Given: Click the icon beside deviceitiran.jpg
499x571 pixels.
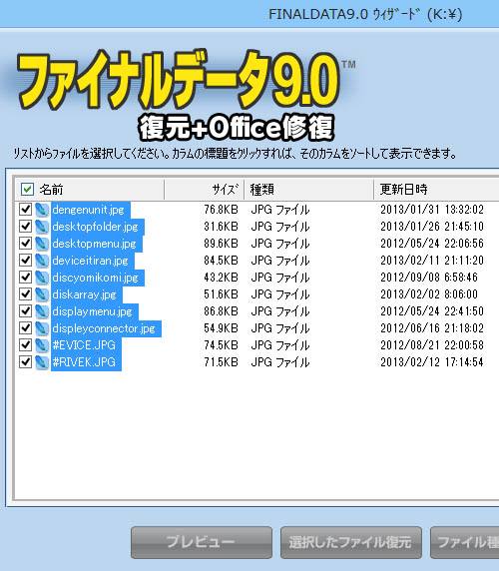Looking at the screenshot, I should coord(42,261).
